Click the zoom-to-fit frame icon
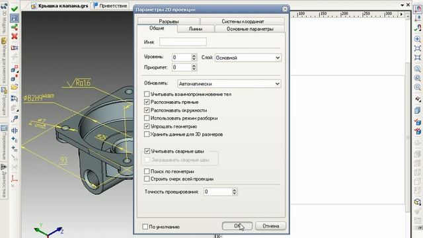The height and width of the screenshot is (238, 423). (x=417, y=48)
